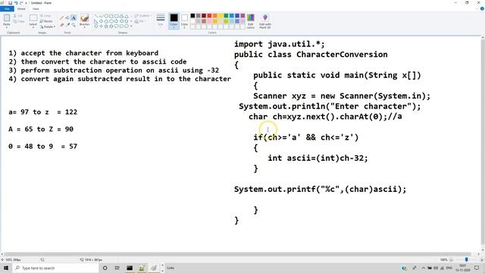Image resolution: width=485 pixels, height=273 pixels.
Task: Click text 'import java.util.*;' on canvas
Action: click(x=280, y=44)
